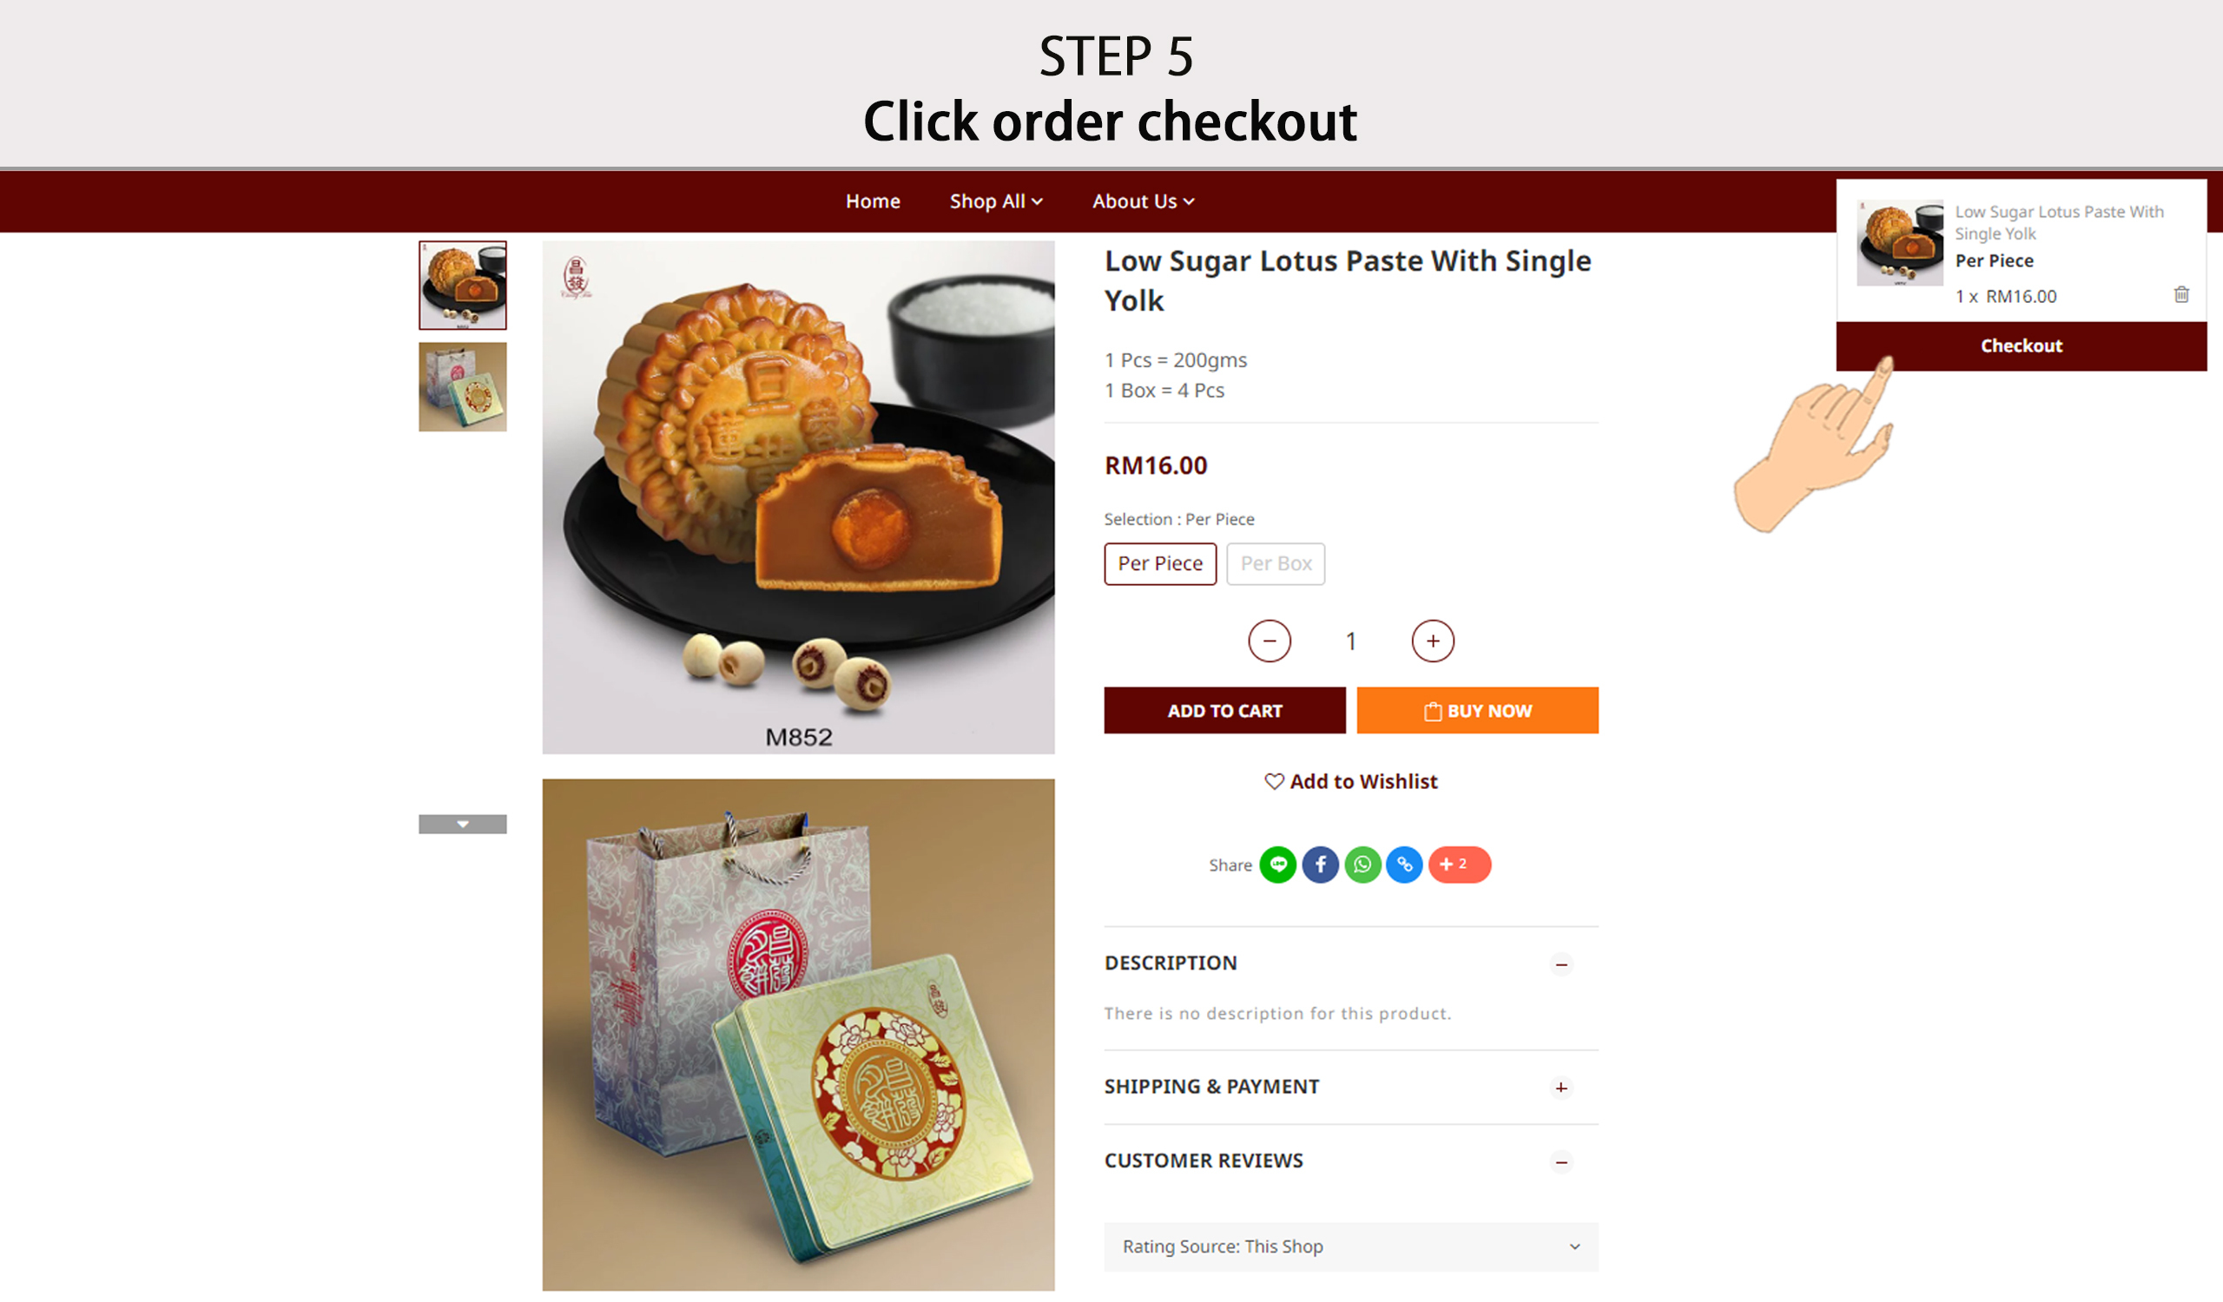2223x1302 pixels.
Task: Share product via LINE icon
Action: pyautogui.click(x=1277, y=865)
